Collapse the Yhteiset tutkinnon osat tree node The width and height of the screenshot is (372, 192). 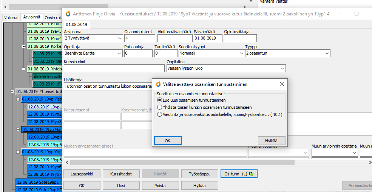[x=12, y=91]
